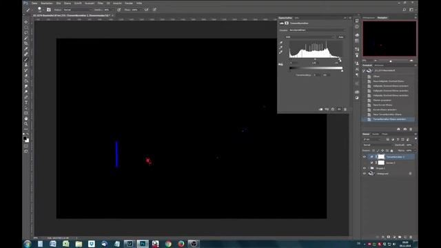Click the black point eyedropper in Levels
The width and height of the screenshot is (441, 248).
tap(281, 43)
